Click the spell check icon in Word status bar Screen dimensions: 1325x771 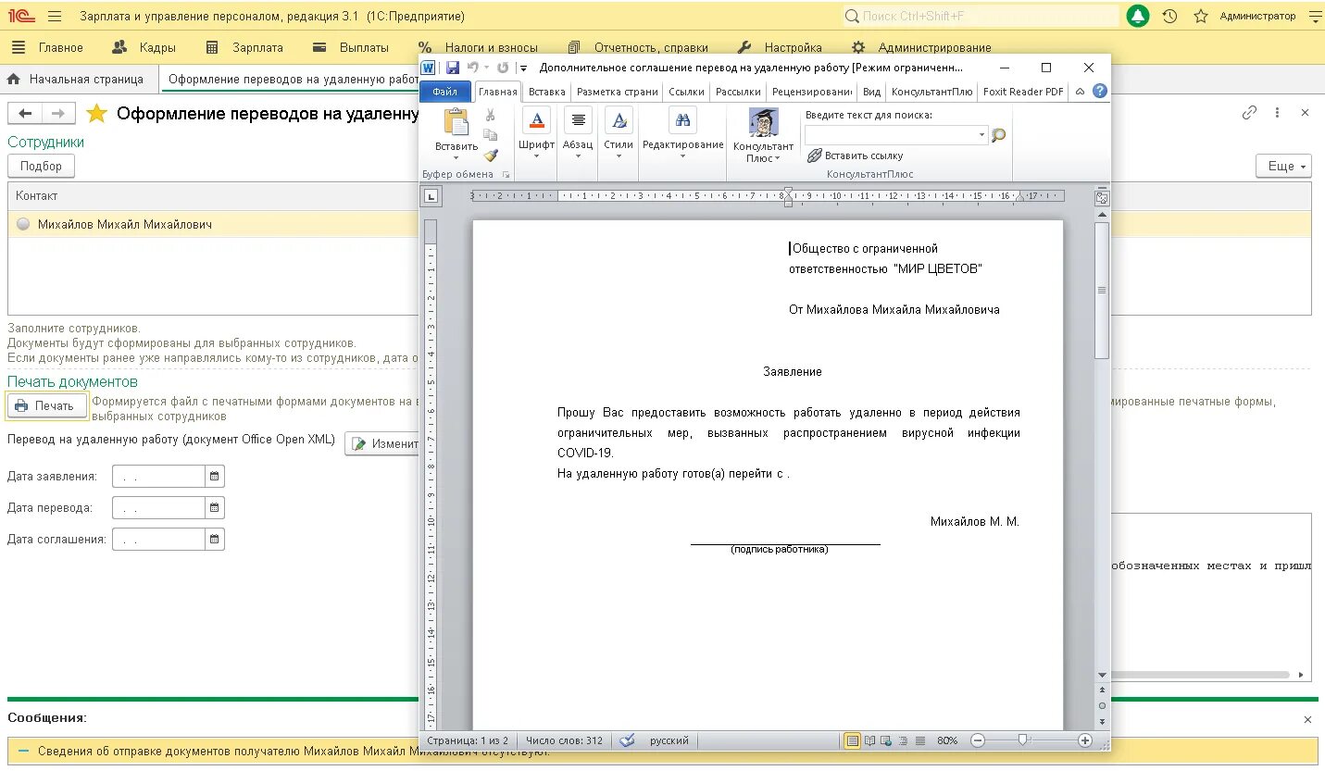tap(627, 740)
